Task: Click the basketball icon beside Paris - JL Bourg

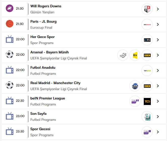Action: [x=10, y=24]
